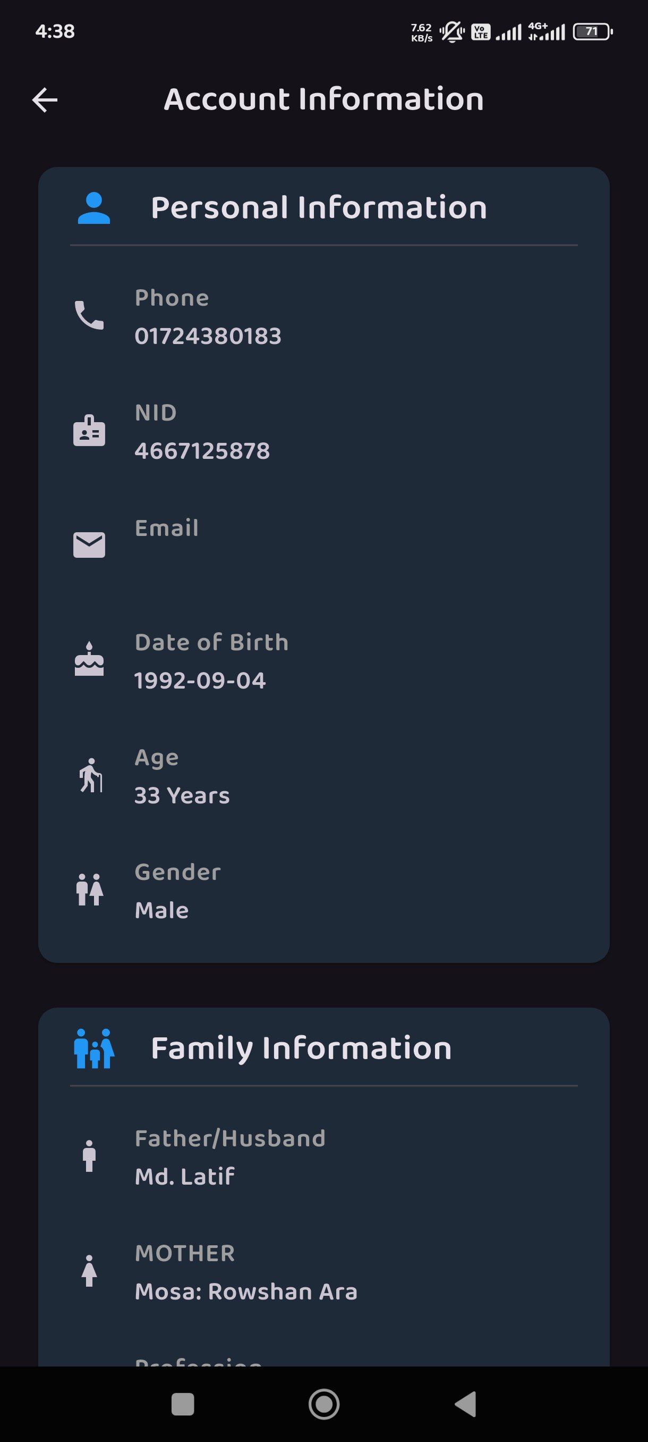Viewport: 648px width, 1442px height.
Task: Go to home using circle navigation button
Action: 325,1404
